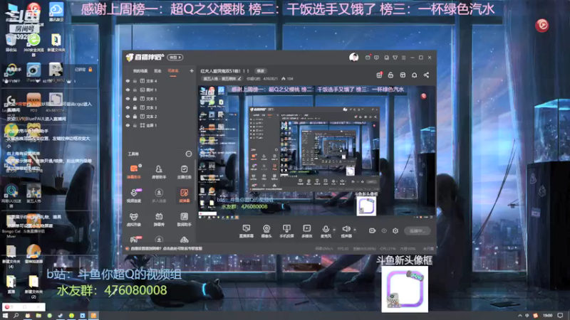The height and width of the screenshot is (320, 570).
Task: Open the mode pill next to the app logo
Action: coord(175,58)
